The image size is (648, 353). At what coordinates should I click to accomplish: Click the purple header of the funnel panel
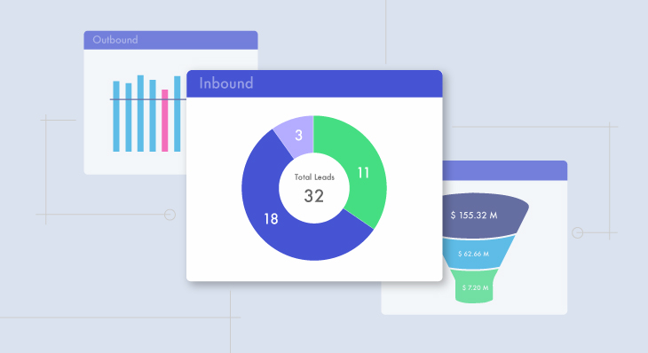504,170
